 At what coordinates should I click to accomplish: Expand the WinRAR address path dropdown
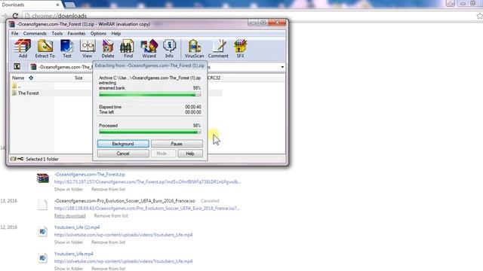pyautogui.click(x=282, y=67)
